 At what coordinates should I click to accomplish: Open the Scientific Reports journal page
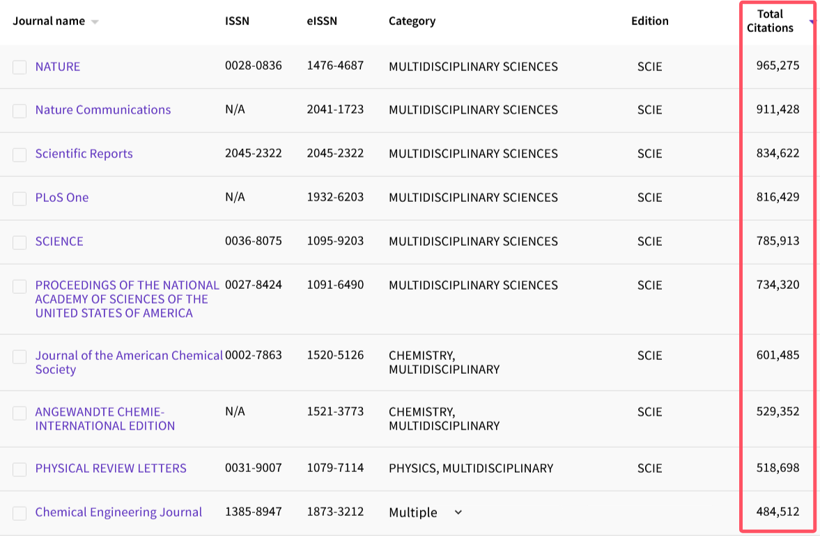point(84,154)
